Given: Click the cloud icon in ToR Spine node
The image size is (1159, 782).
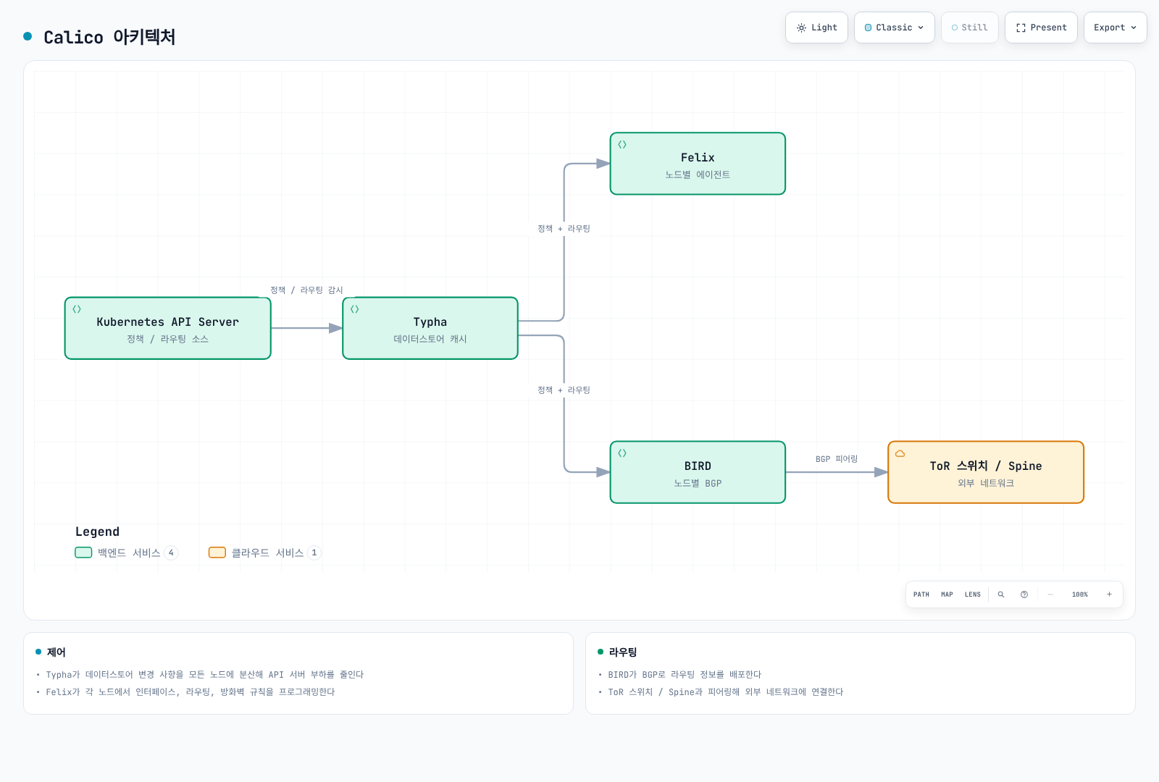Looking at the screenshot, I should click(900, 453).
